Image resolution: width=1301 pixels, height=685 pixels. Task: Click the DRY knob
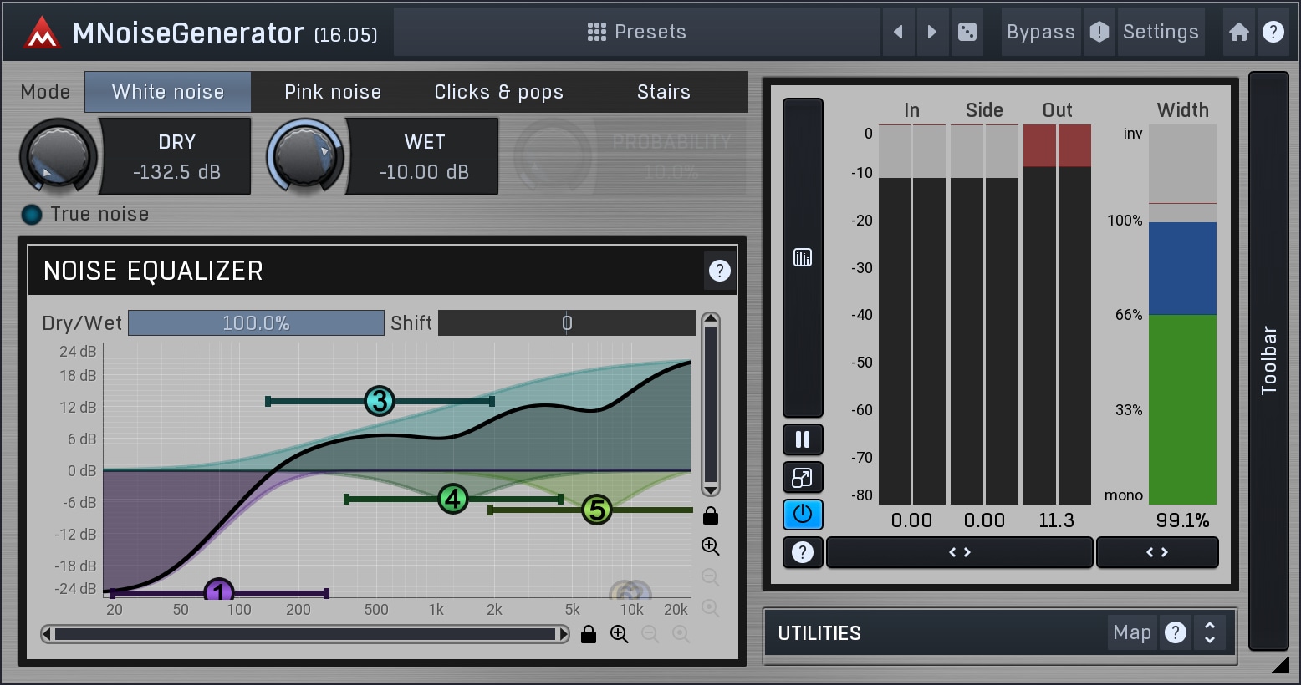coord(59,156)
